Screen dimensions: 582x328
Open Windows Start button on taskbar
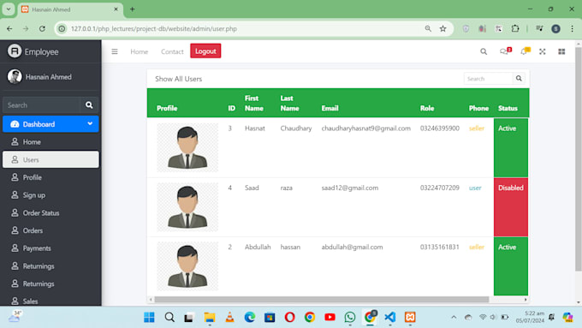(149, 317)
